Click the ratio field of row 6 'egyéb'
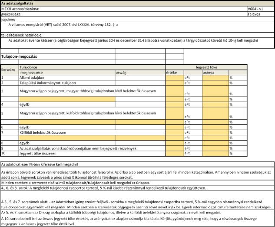Image resolution: width=275 pixels, height=227 pixels. pyautogui.click(x=215, y=127)
